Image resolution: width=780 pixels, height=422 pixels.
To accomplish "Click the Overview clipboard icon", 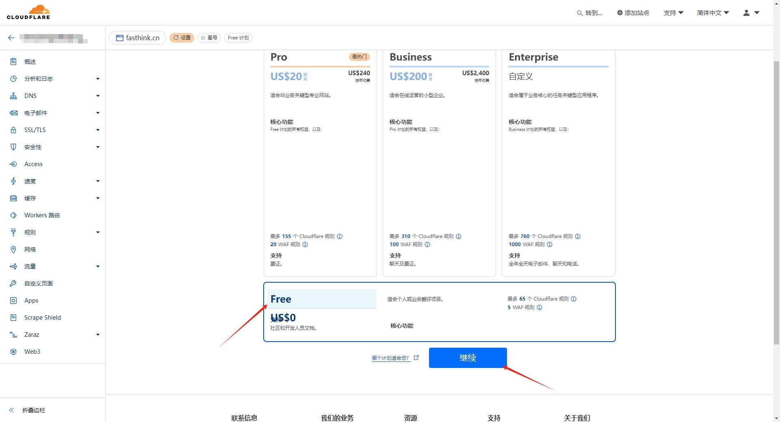I will tap(13, 62).
